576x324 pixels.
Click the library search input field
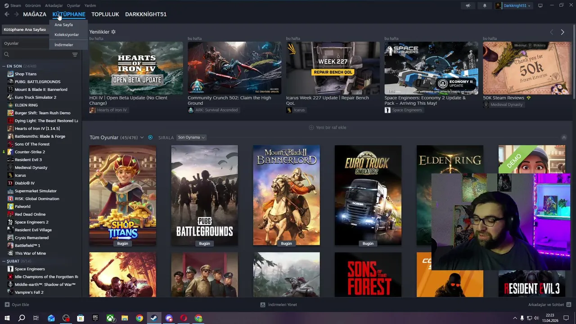tap(40, 54)
